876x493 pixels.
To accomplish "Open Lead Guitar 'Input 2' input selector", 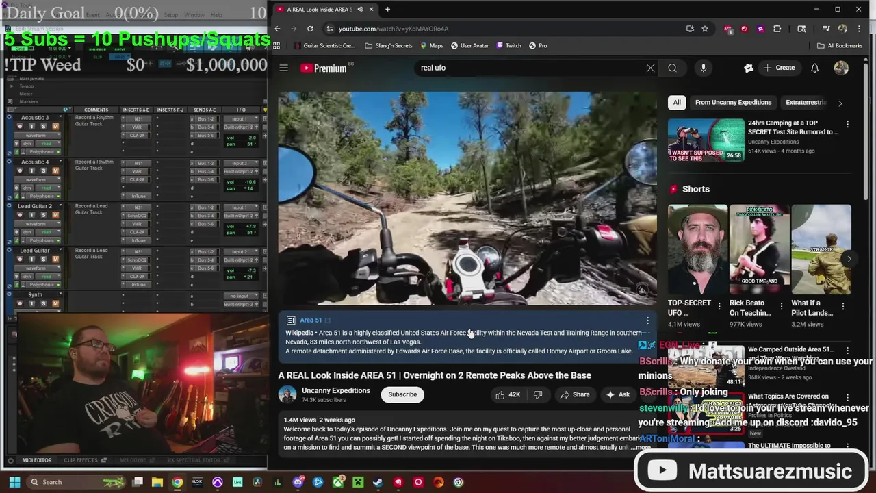I will [x=240, y=252].
